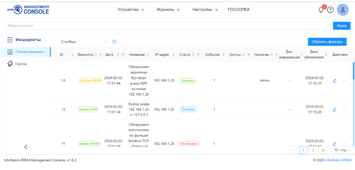Open the Столбцы columns dropdown
Viewport: 355px width, 170px height.
click(x=84, y=42)
